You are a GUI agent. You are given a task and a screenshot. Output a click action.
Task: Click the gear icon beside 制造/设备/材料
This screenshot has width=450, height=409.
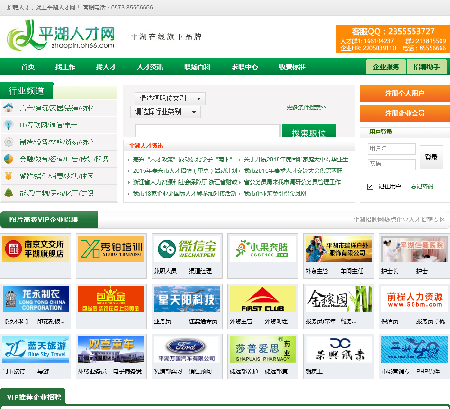click(x=9, y=142)
